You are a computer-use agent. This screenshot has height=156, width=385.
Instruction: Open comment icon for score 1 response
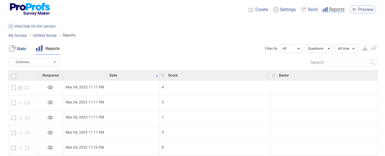click(x=27, y=118)
